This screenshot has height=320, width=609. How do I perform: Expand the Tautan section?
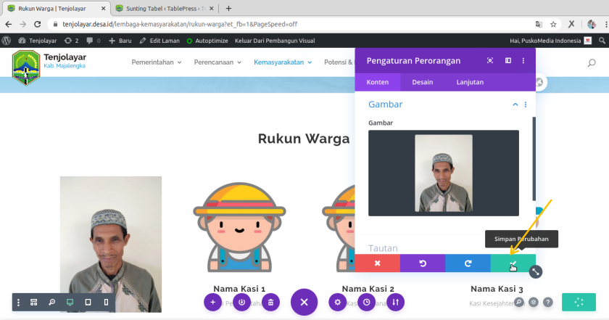coord(383,248)
